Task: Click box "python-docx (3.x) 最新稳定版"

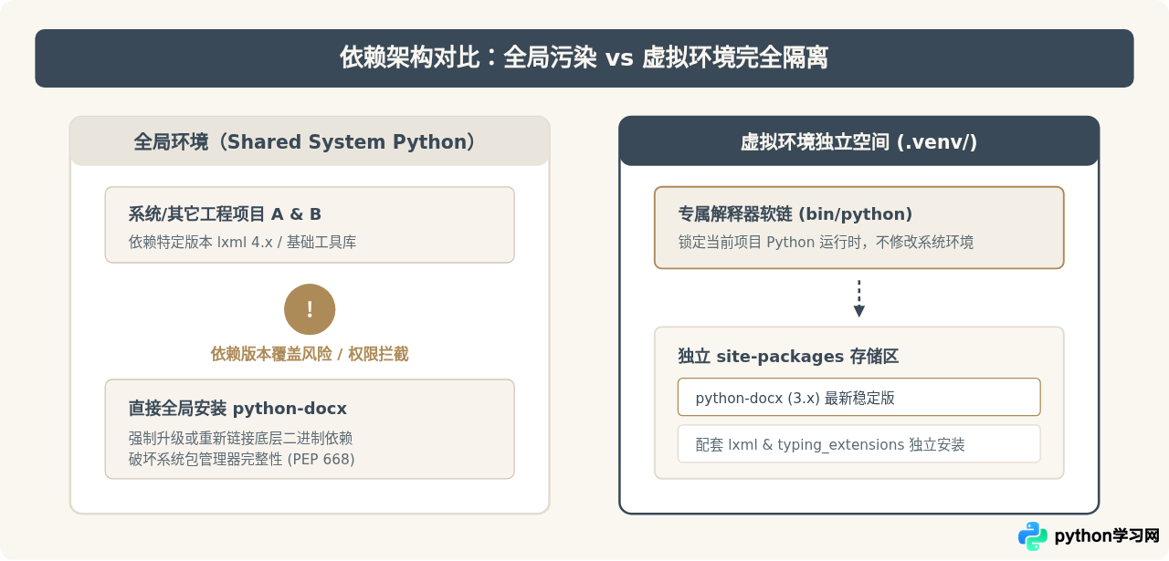Action: coord(858,397)
